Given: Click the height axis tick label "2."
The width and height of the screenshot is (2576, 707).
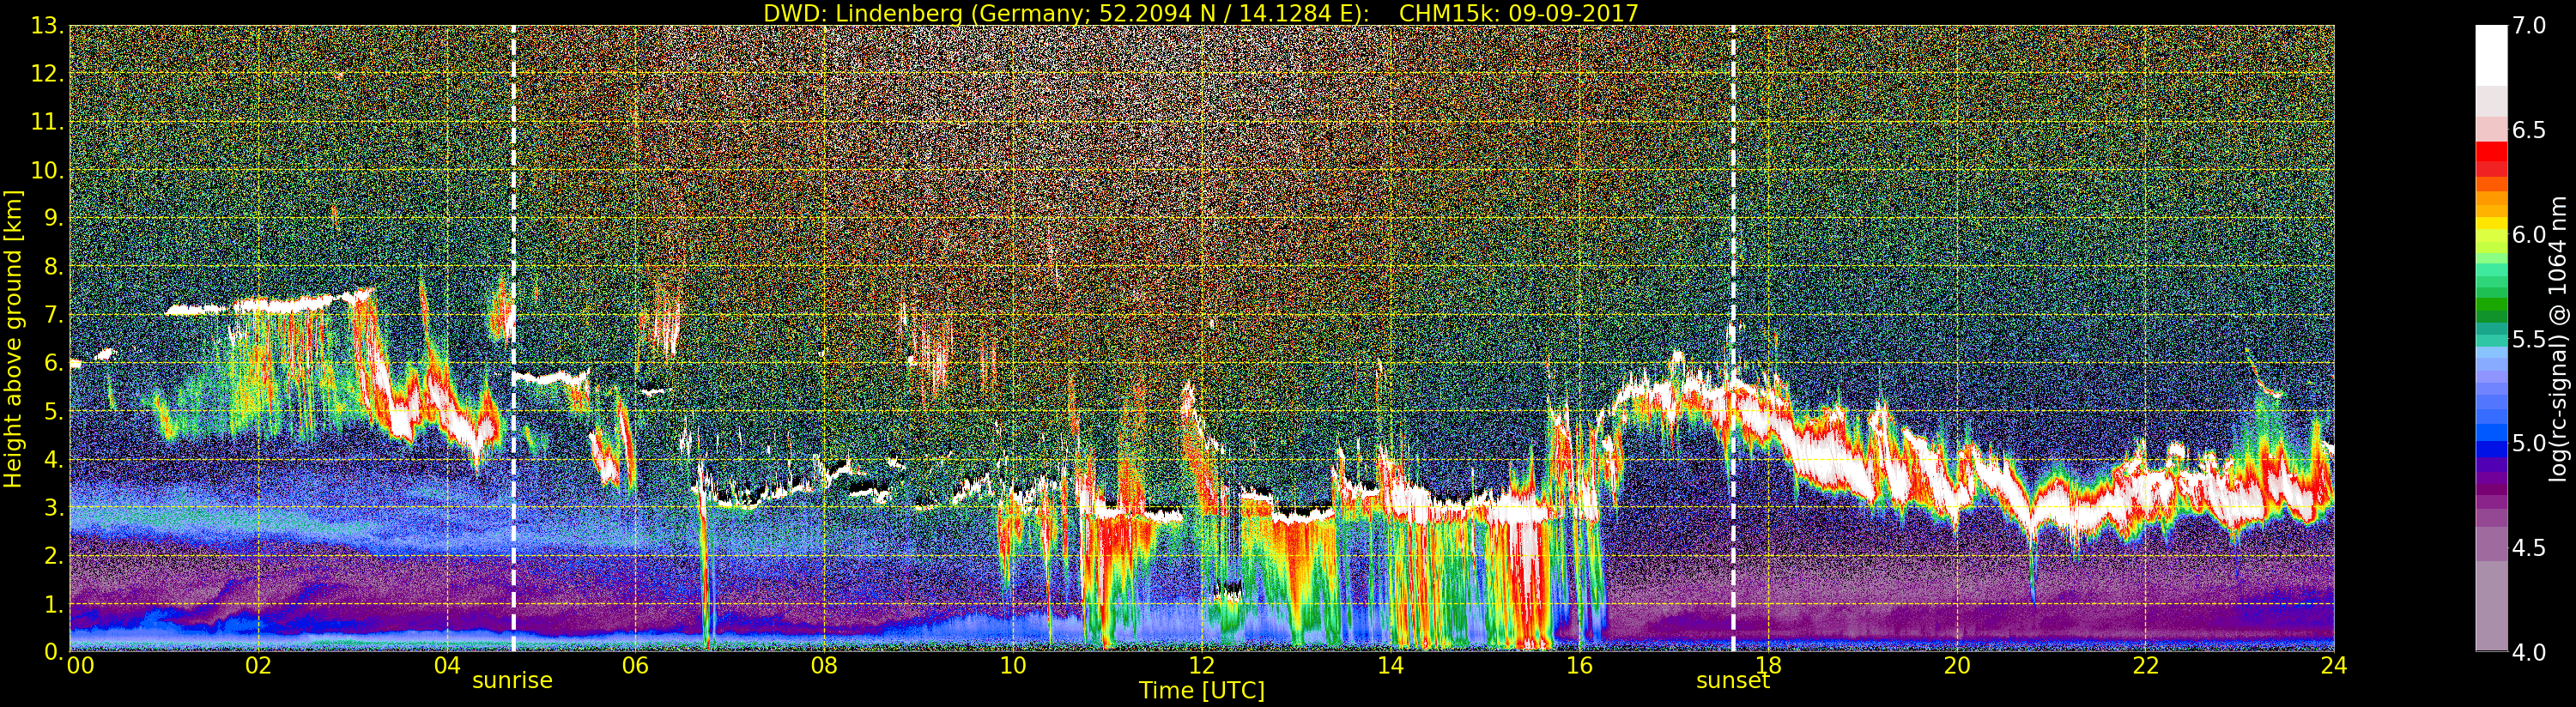Looking at the screenshot, I should click(54, 555).
